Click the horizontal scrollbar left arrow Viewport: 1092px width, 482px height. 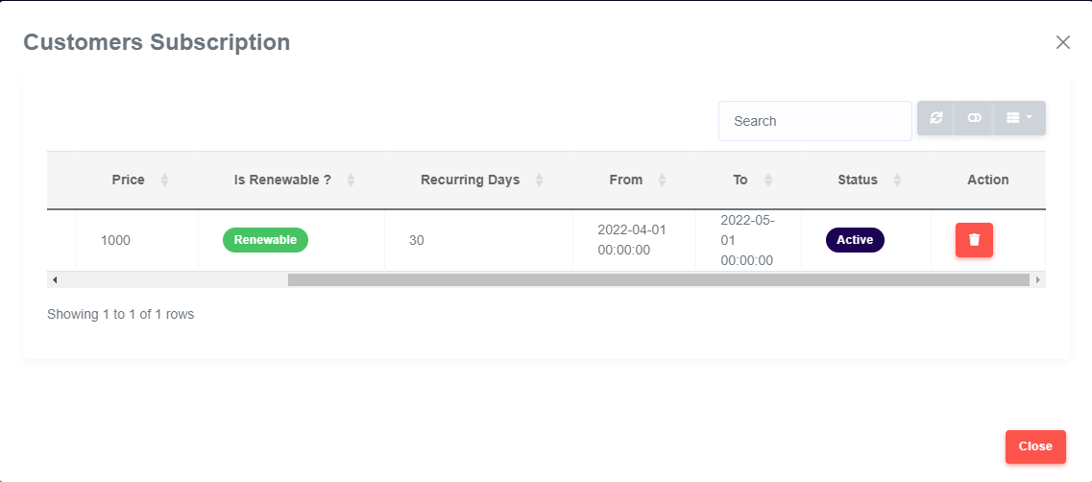point(55,279)
